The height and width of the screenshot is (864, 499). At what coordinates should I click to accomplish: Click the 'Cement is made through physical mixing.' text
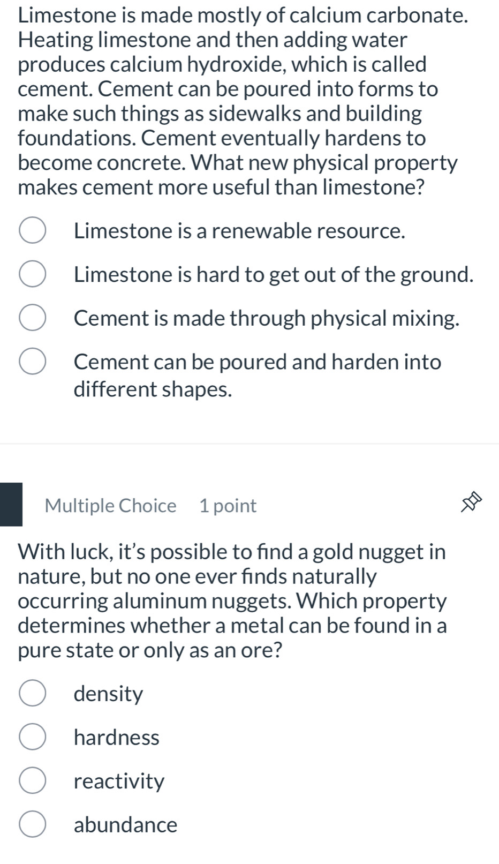[x=267, y=318]
